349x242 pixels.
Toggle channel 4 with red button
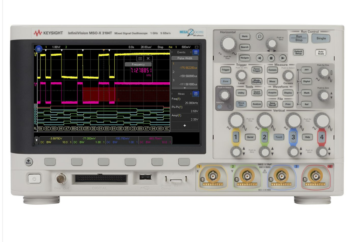click(322, 137)
